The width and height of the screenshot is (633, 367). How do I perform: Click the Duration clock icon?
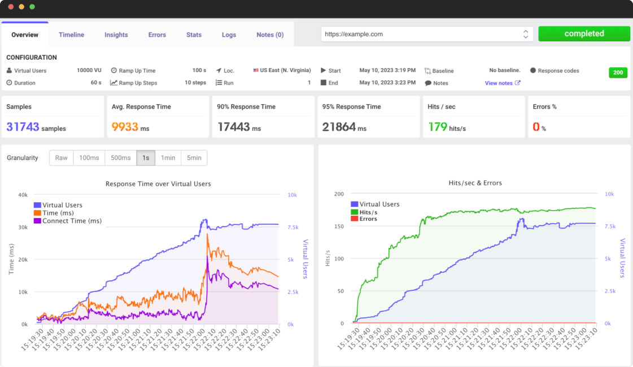9,82
